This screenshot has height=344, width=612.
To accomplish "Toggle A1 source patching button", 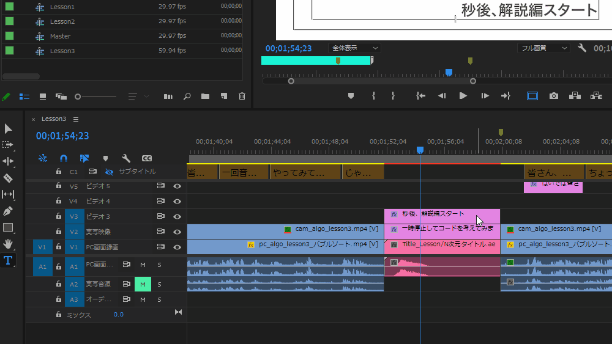I will pos(43,266).
